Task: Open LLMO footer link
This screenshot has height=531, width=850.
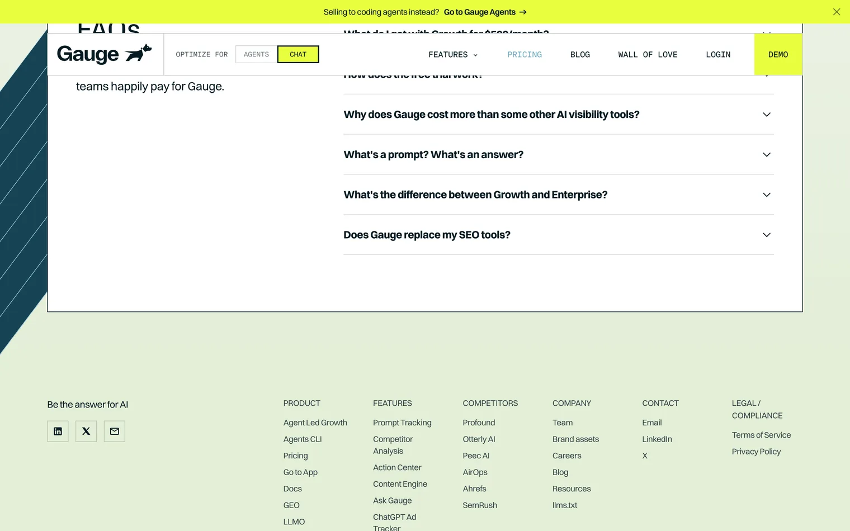Action: pos(294,521)
